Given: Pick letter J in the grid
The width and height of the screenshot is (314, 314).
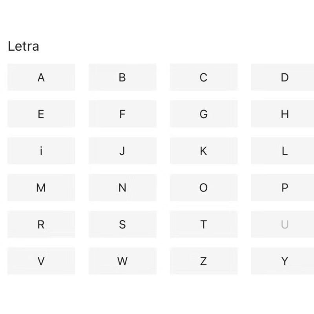Looking at the screenshot, I should 122,151.
